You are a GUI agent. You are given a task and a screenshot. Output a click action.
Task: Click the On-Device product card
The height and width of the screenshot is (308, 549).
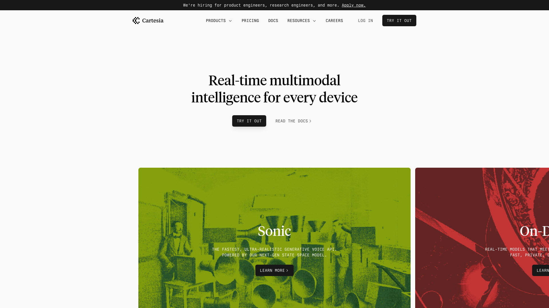tap(482, 238)
